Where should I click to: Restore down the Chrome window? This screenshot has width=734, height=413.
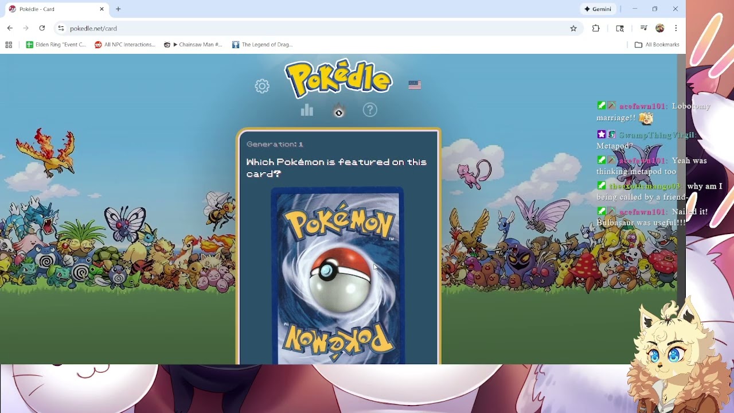coord(655,9)
